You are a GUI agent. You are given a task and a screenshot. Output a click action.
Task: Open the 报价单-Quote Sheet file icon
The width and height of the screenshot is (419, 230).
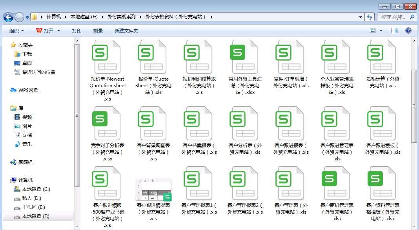(153, 57)
